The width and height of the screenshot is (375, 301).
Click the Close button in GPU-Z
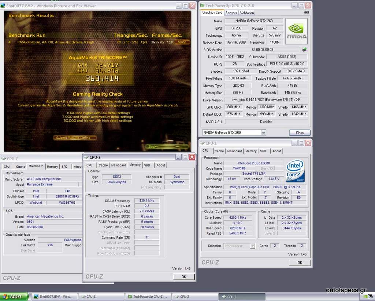tap(300, 133)
